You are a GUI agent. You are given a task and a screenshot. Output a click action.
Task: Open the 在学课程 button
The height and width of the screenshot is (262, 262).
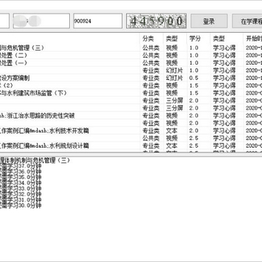tap(247, 21)
